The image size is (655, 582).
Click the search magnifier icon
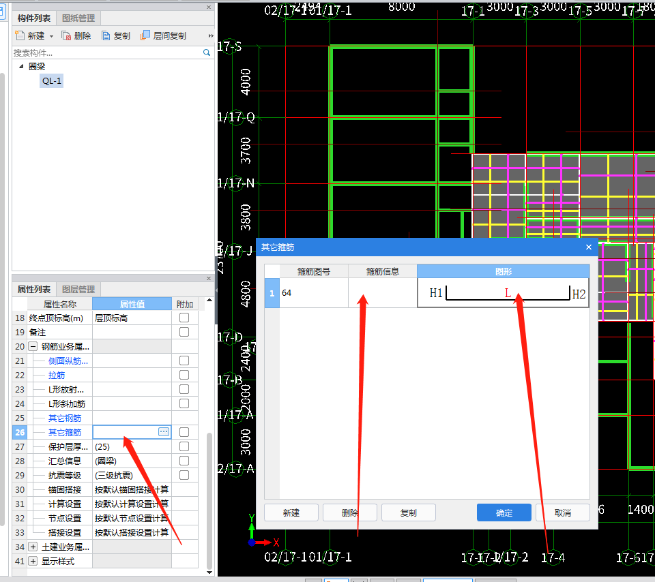tap(206, 52)
